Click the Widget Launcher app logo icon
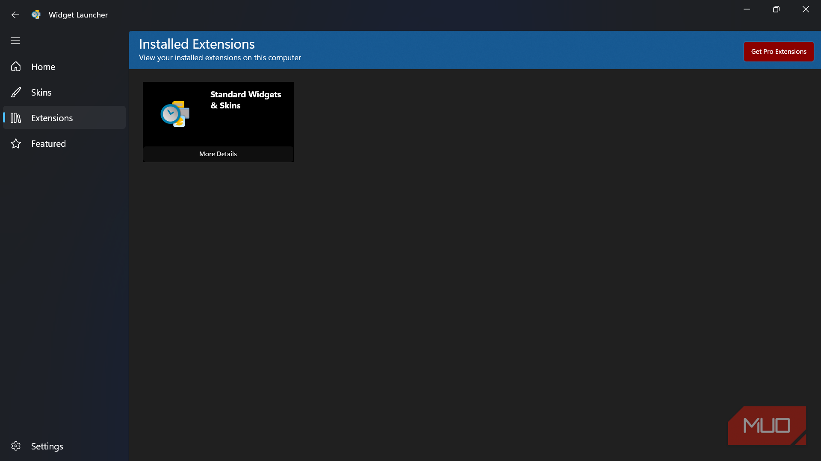The width and height of the screenshot is (821, 461). pyautogui.click(x=36, y=15)
